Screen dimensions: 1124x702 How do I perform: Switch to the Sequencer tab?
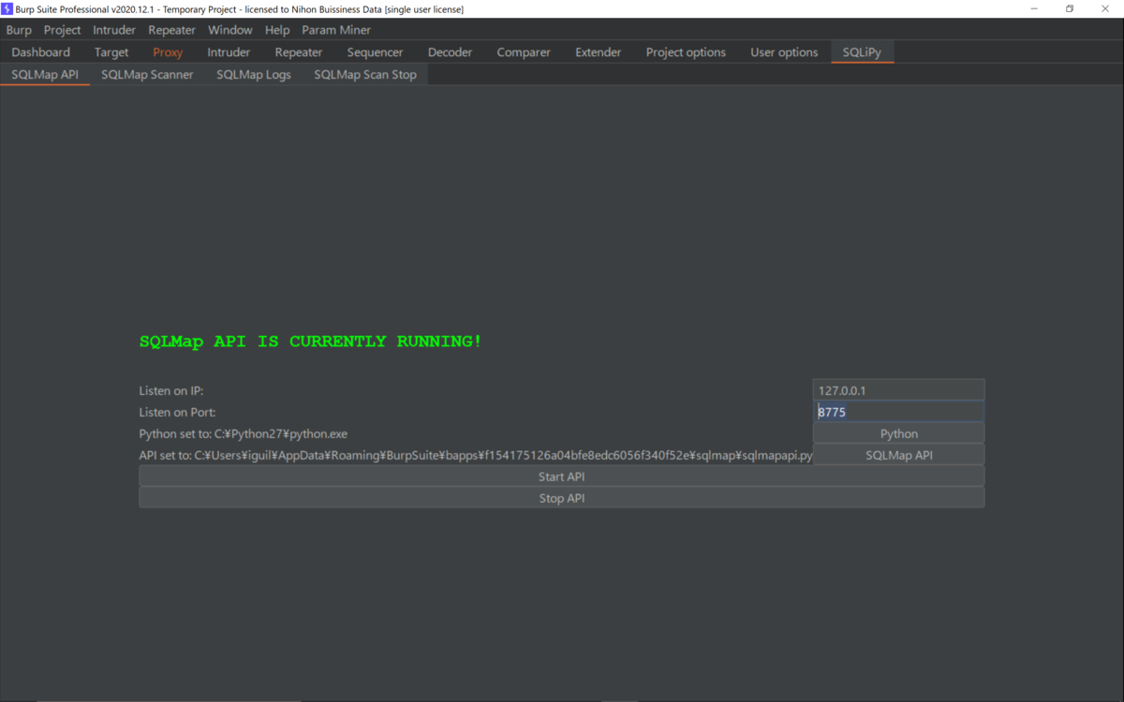[375, 52]
